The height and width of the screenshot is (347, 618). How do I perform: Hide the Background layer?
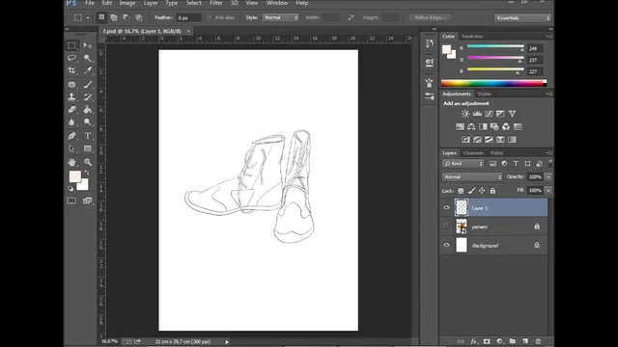[446, 245]
